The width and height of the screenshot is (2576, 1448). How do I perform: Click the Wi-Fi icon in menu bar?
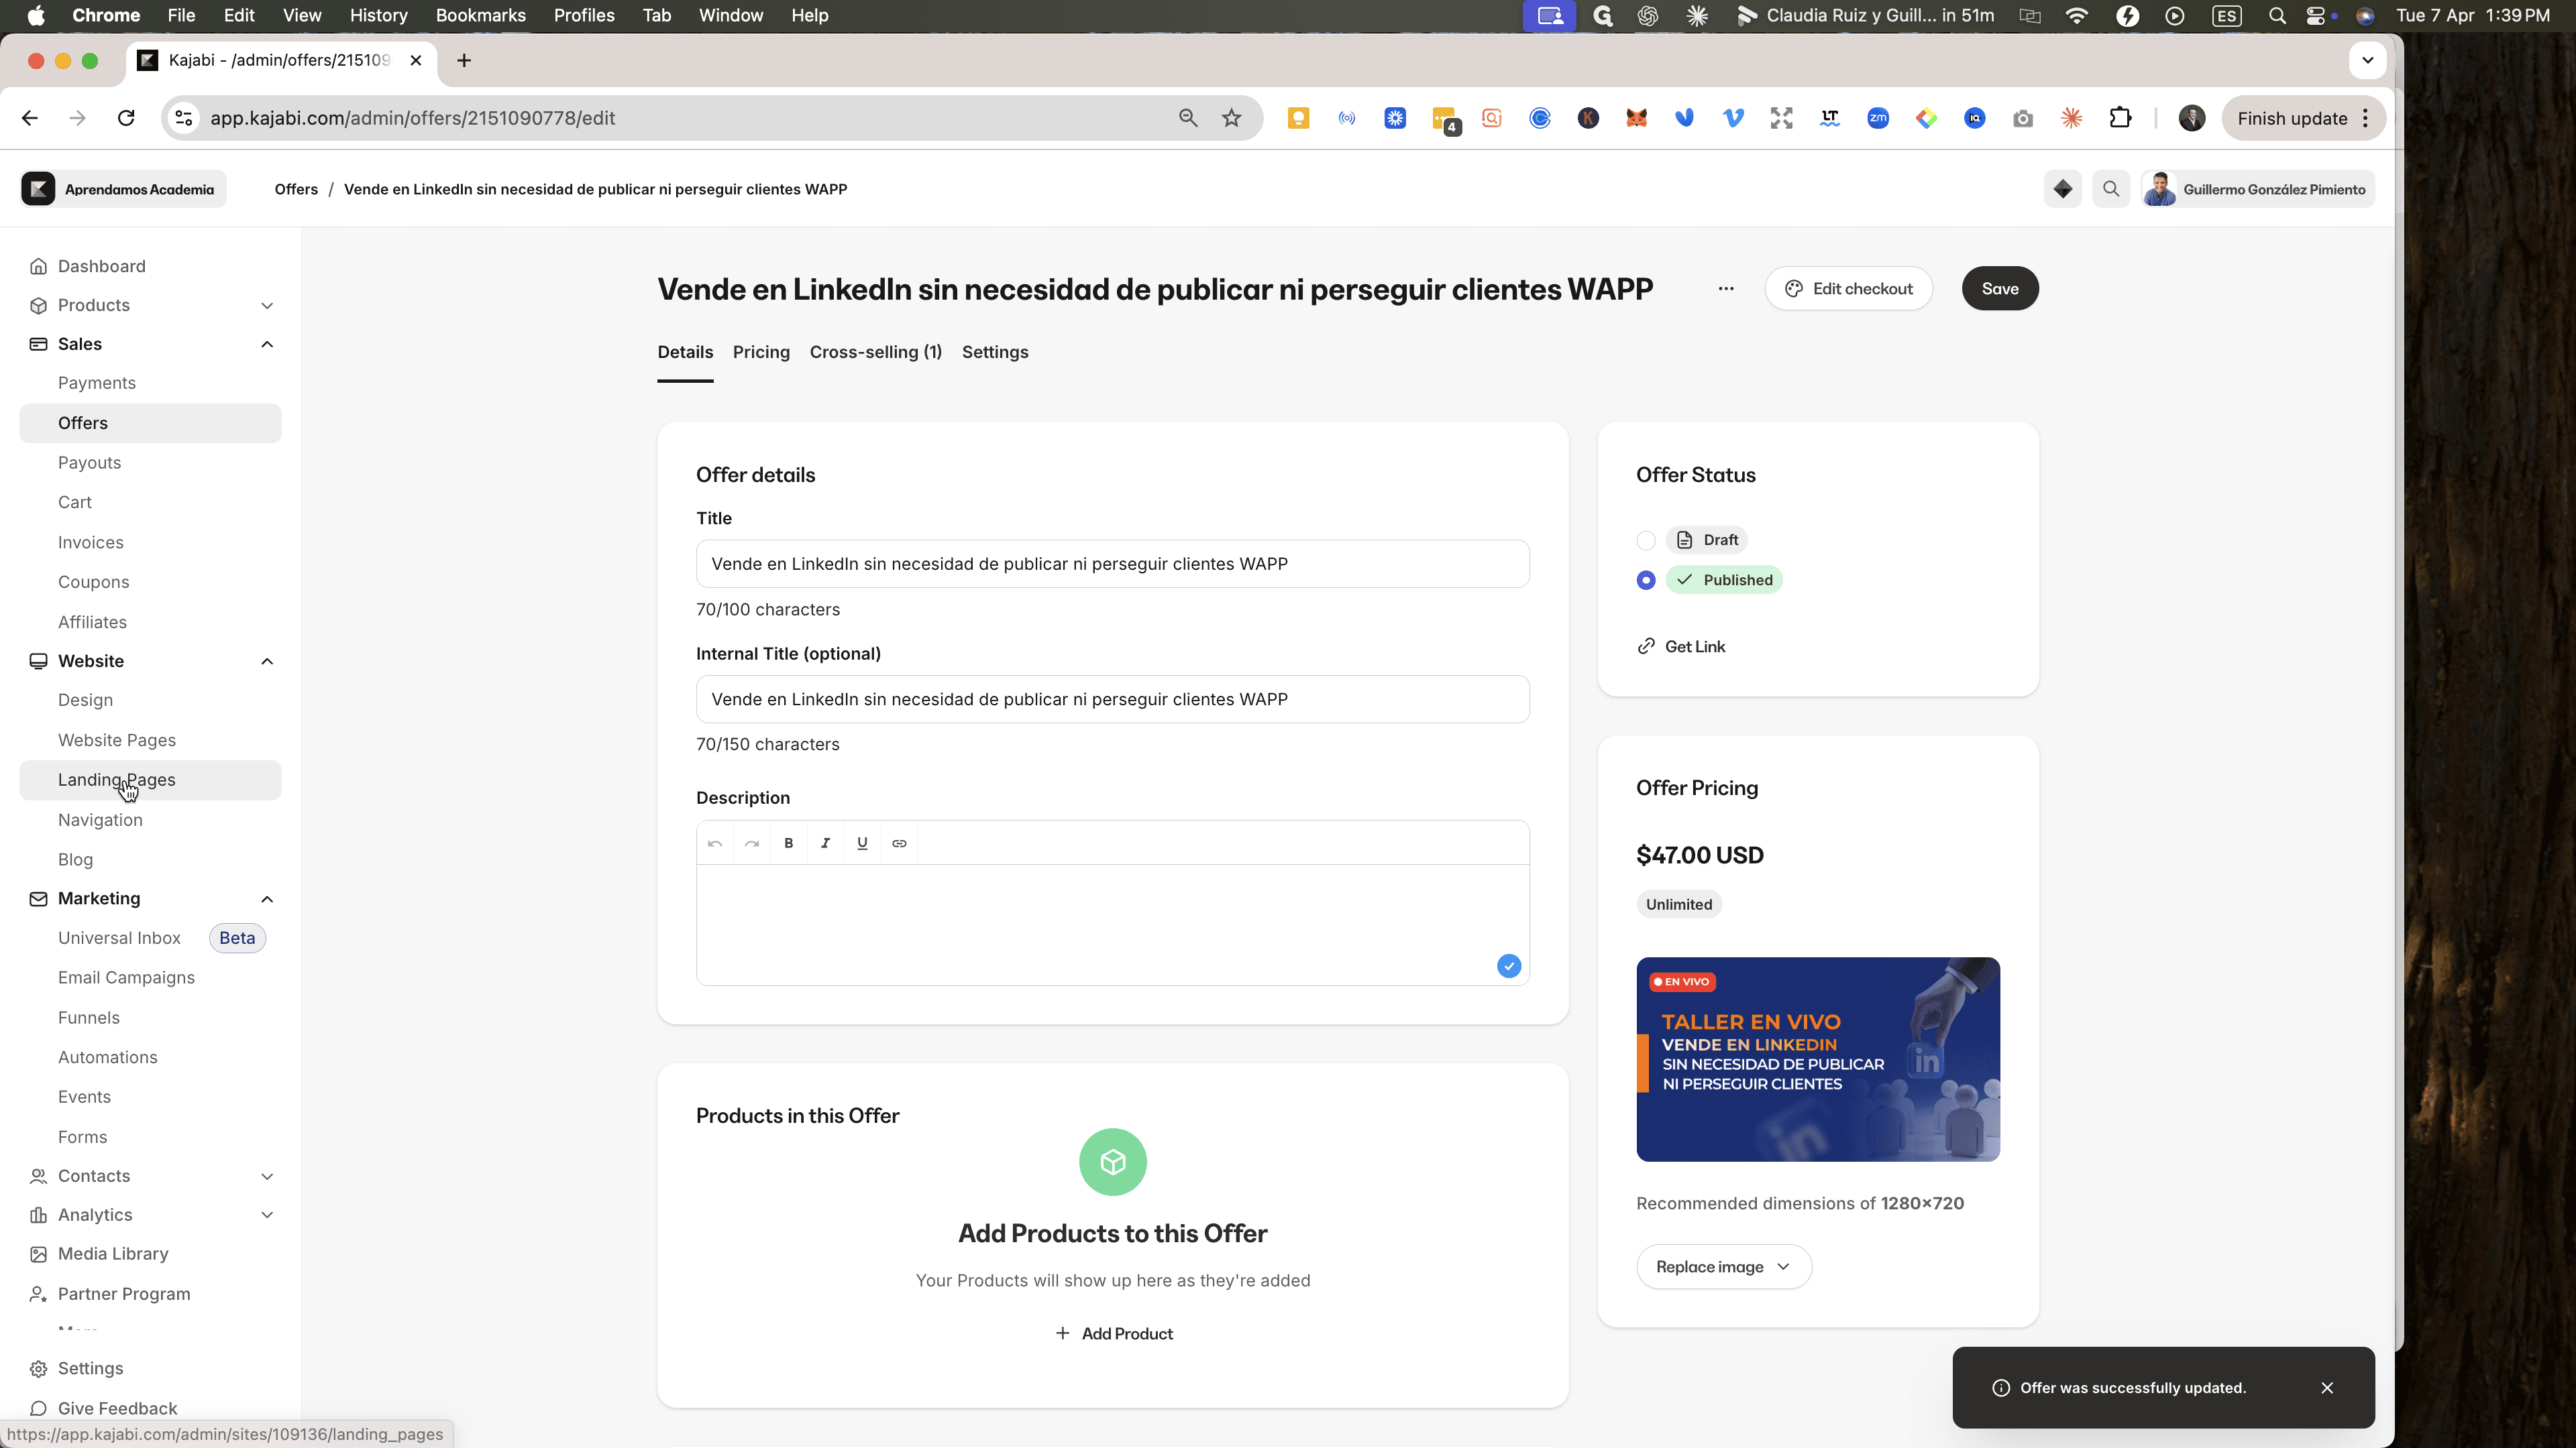pyautogui.click(x=2077, y=15)
